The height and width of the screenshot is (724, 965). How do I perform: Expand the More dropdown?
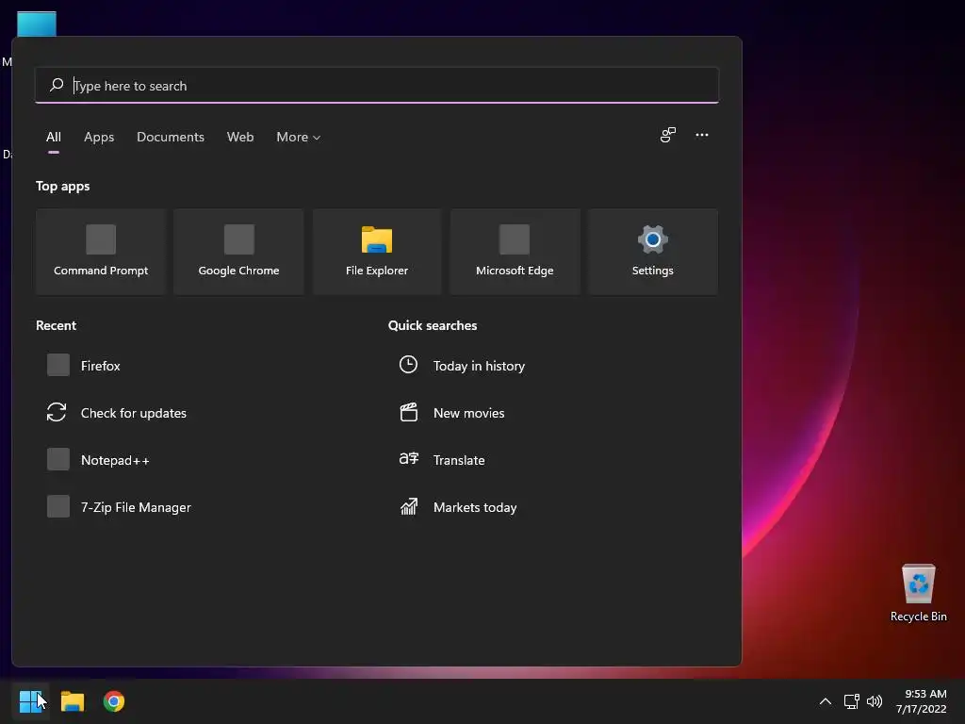click(299, 137)
